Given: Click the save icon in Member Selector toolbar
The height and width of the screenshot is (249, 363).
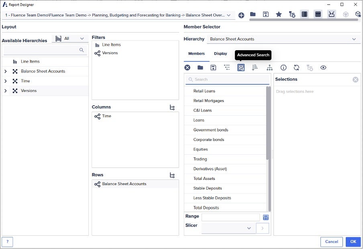Looking at the screenshot, I should pyautogui.click(x=213, y=67).
